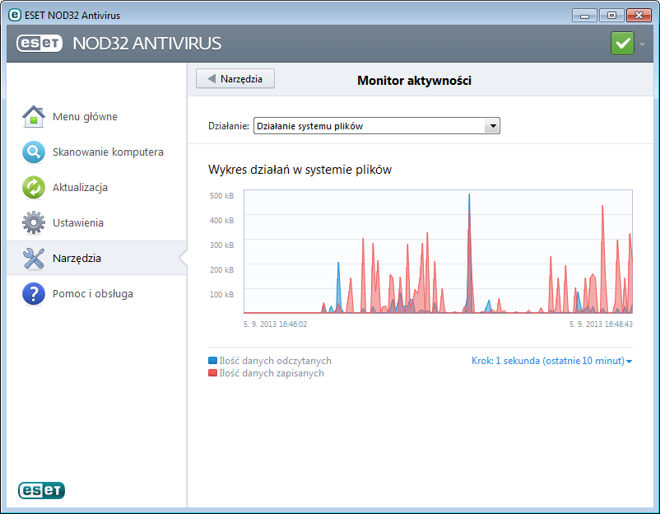The width and height of the screenshot is (660, 514).
Task: Click the start timestamp 5. 9. 2013 16:46:02
Action: point(276,325)
